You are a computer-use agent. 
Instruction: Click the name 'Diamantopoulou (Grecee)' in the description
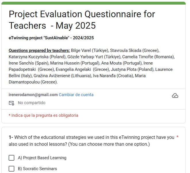click(x=33, y=82)
